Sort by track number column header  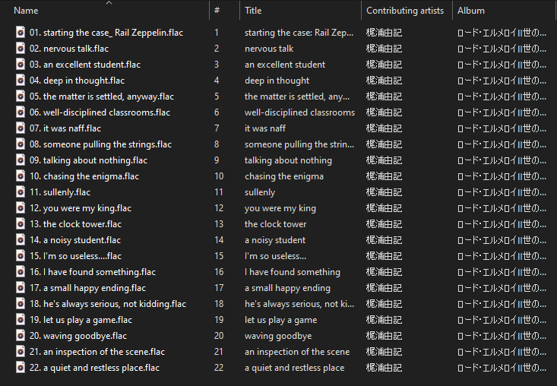217,11
